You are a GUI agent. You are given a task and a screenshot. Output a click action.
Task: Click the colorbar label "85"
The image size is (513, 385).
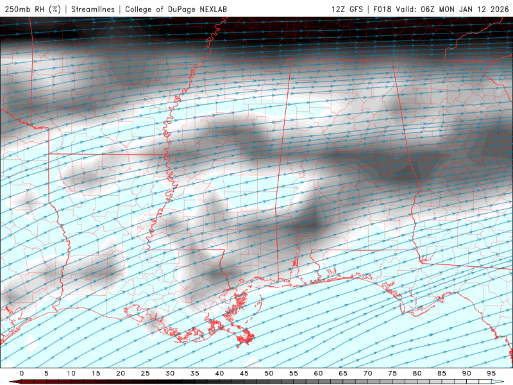point(442,373)
